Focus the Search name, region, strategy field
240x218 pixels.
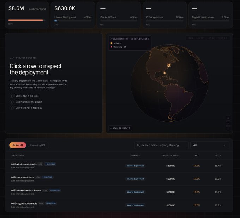click(161, 145)
